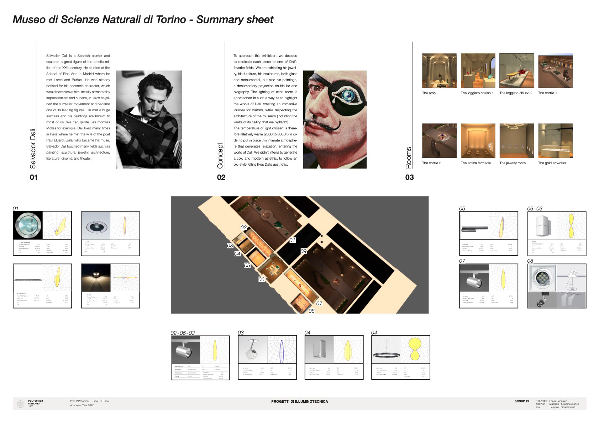Click the footer text Academic Year 2022

pyautogui.click(x=82, y=405)
